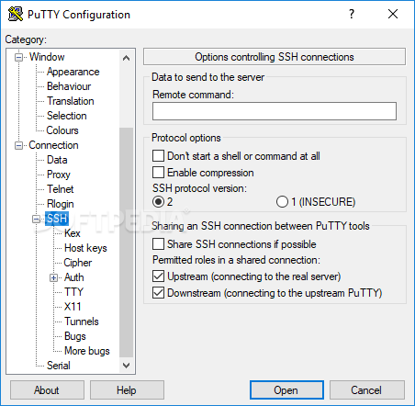Open the More bugs category
Screen dimensions: 415x406
[87, 351]
